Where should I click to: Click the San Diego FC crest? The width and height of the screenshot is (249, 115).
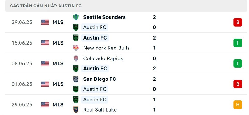[x=76, y=79]
